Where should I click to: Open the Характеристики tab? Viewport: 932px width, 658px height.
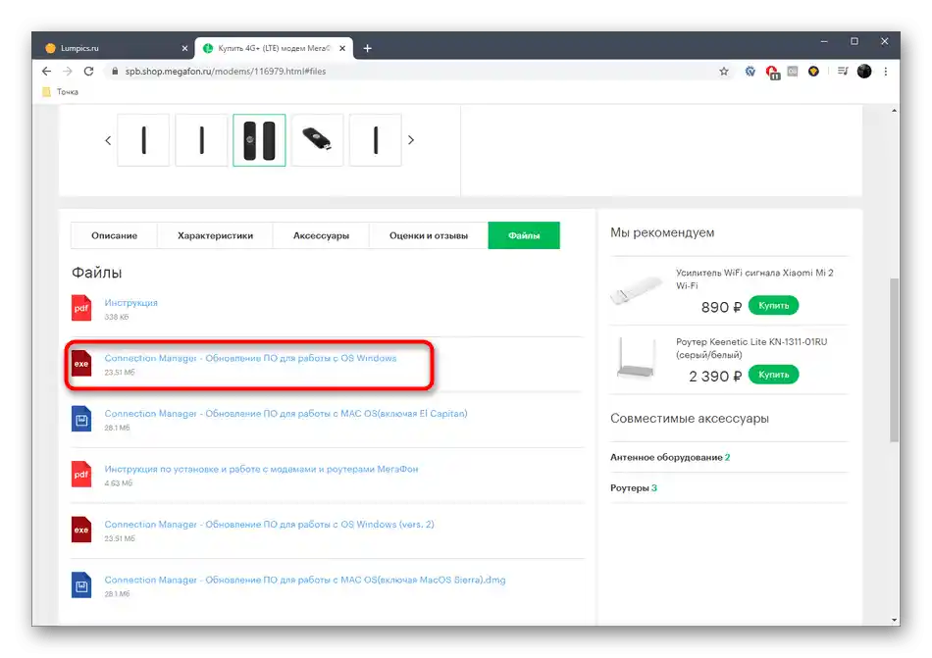[x=215, y=235]
